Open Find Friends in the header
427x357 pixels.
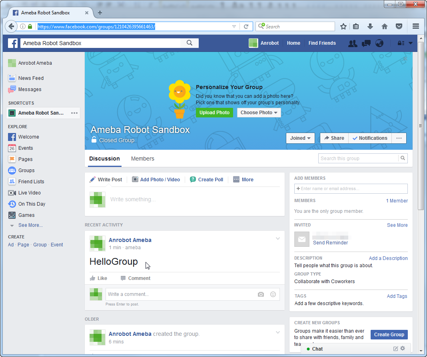click(322, 43)
